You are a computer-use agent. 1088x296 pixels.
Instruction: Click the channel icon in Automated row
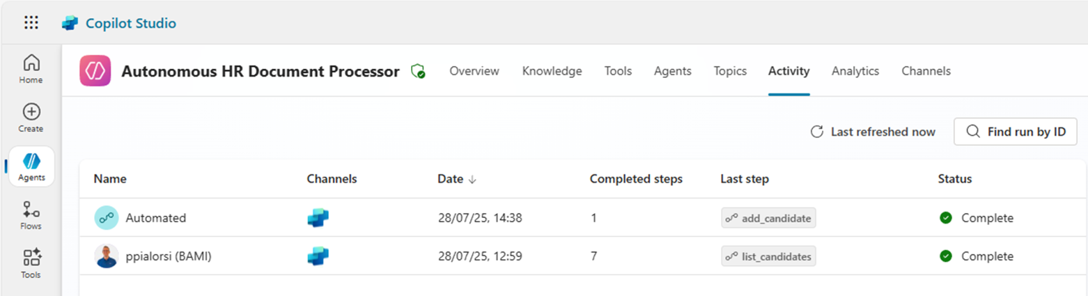(318, 218)
